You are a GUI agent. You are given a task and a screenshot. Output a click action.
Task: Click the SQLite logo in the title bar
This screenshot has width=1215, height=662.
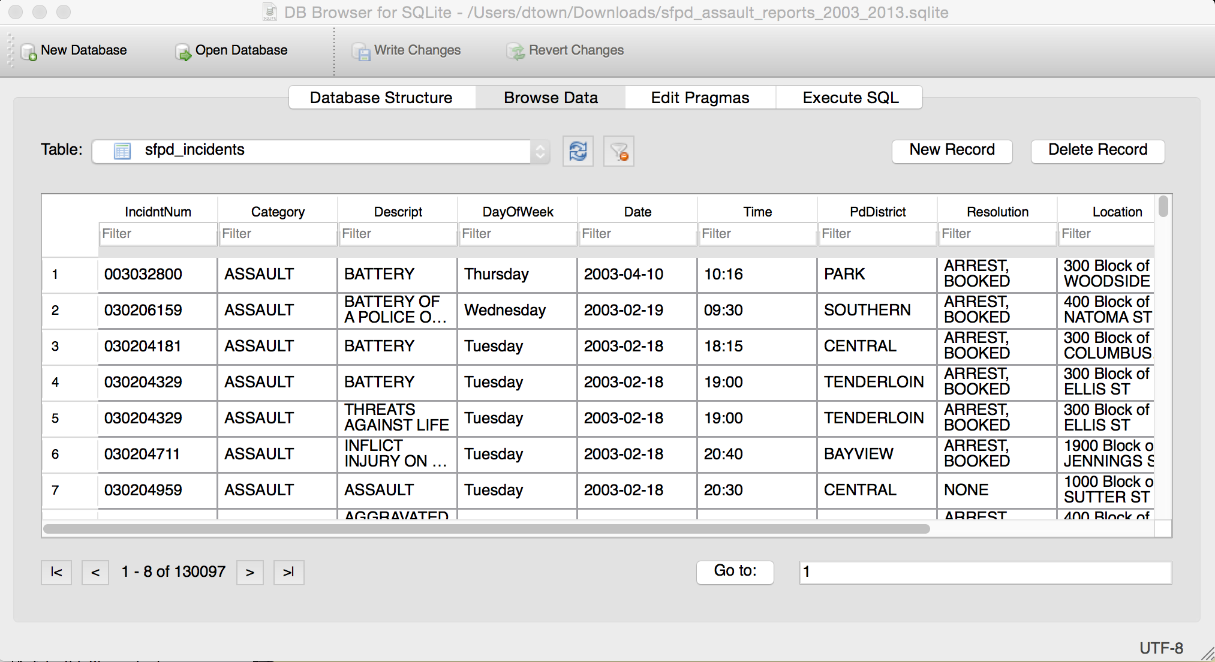[270, 11]
